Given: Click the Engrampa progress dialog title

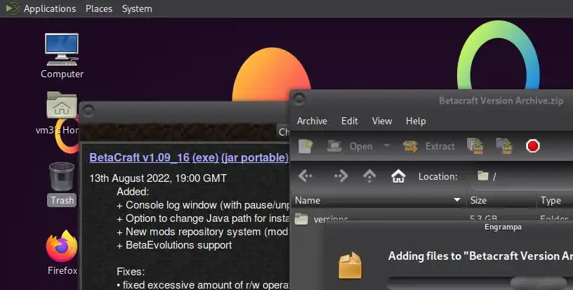Looking at the screenshot, I should point(503,228).
